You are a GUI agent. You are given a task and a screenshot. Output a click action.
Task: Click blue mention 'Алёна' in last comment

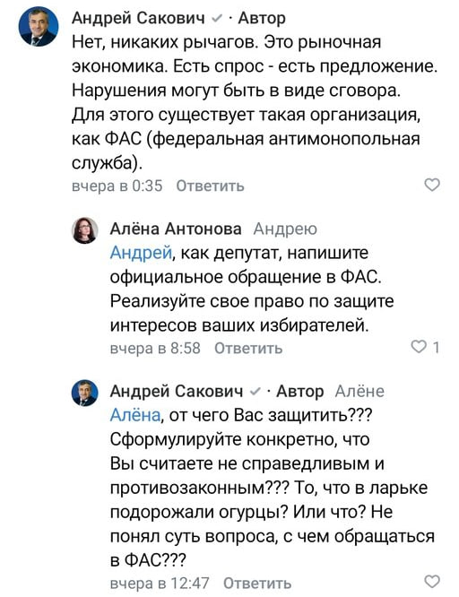[x=135, y=415]
